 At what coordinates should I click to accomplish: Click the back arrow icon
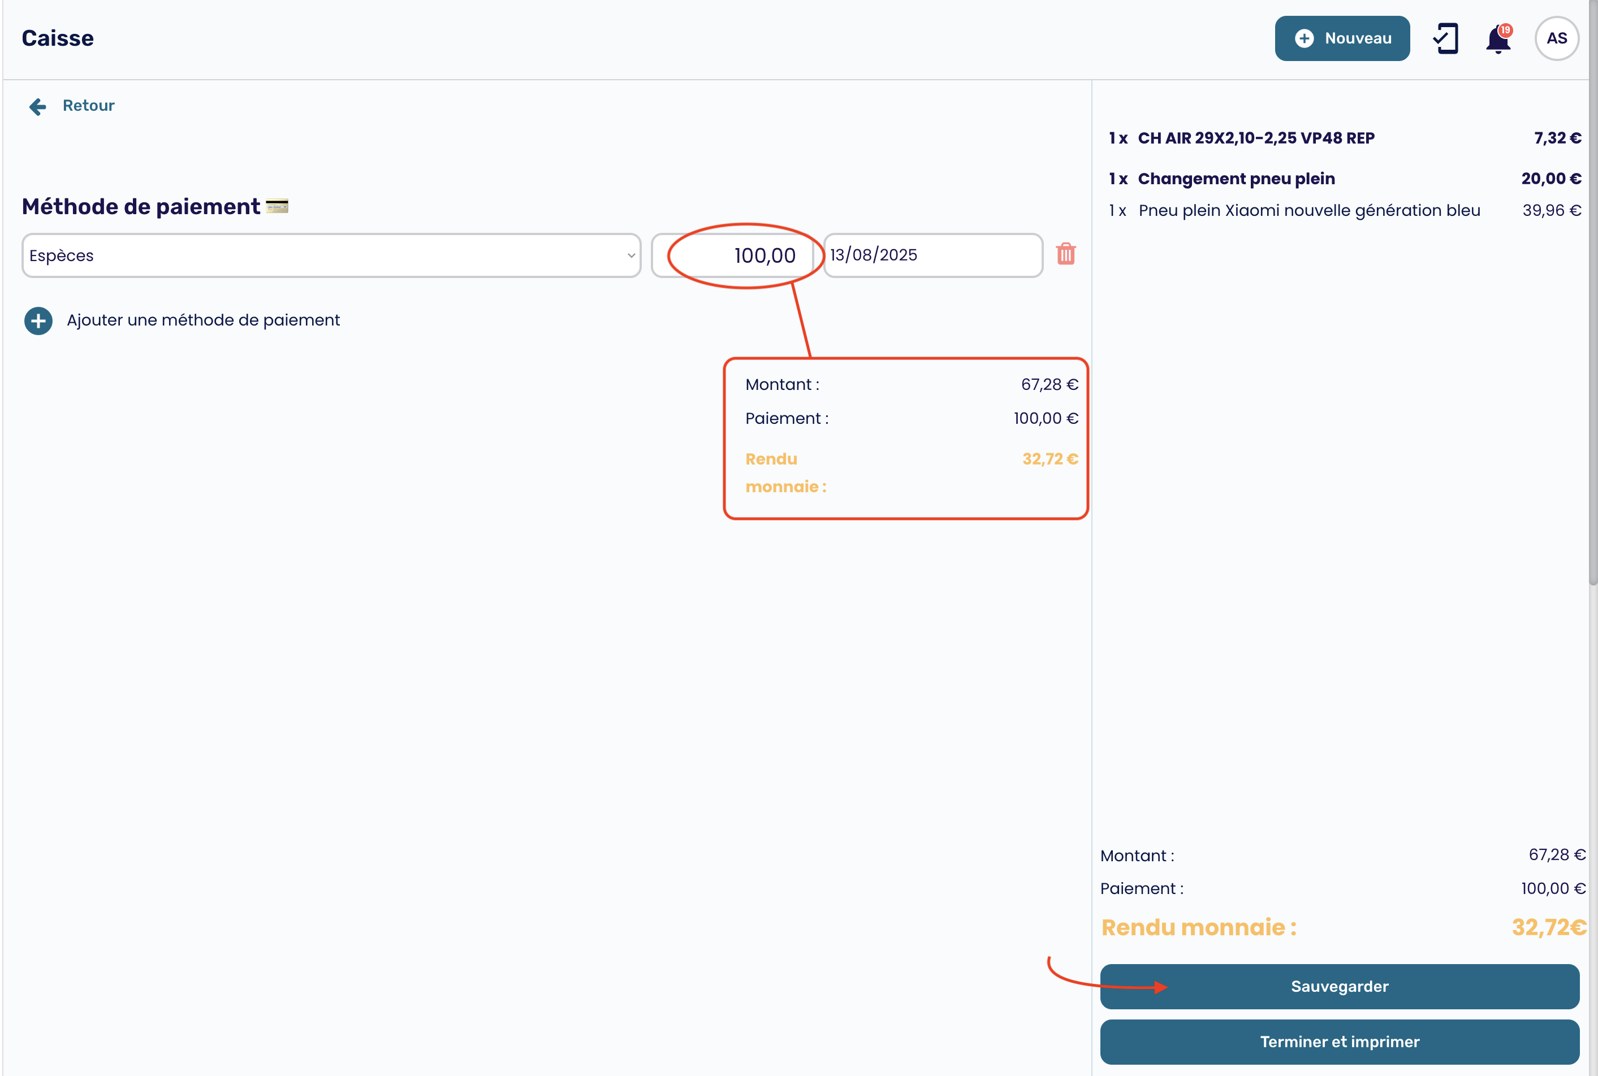(x=37, y=106)
